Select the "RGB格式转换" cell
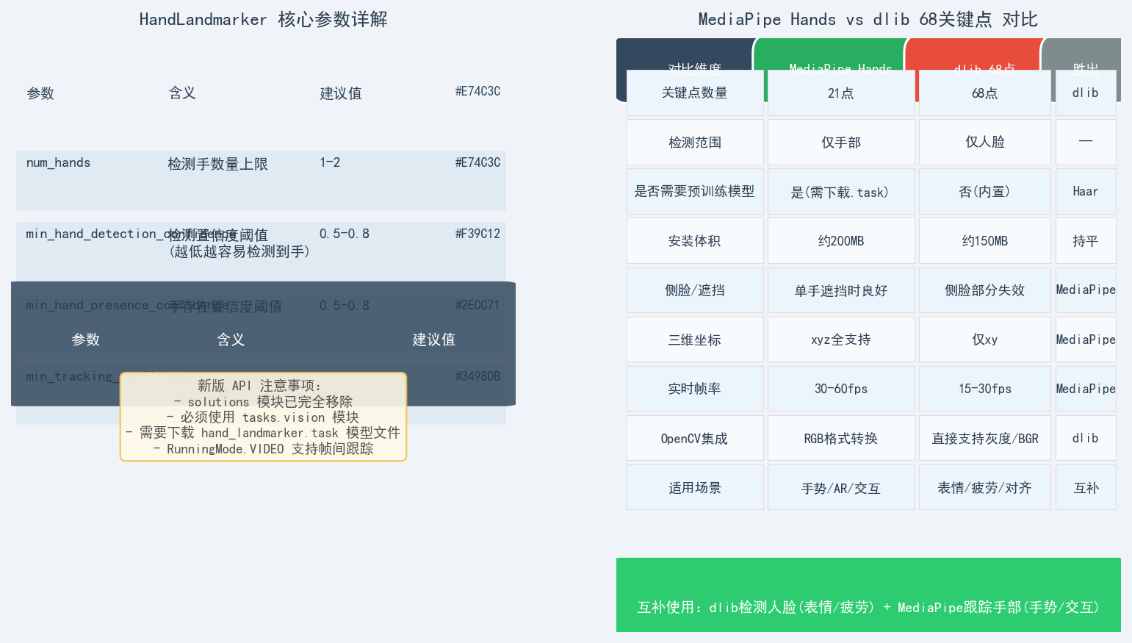Image resolution: width=1132 pixels, height=643 pixels. pyautogui.click(x=841, y=439)
